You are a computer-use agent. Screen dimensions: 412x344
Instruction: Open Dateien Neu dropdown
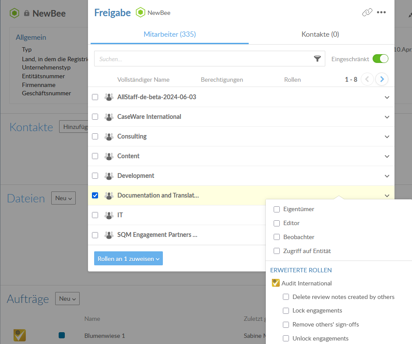63,198
